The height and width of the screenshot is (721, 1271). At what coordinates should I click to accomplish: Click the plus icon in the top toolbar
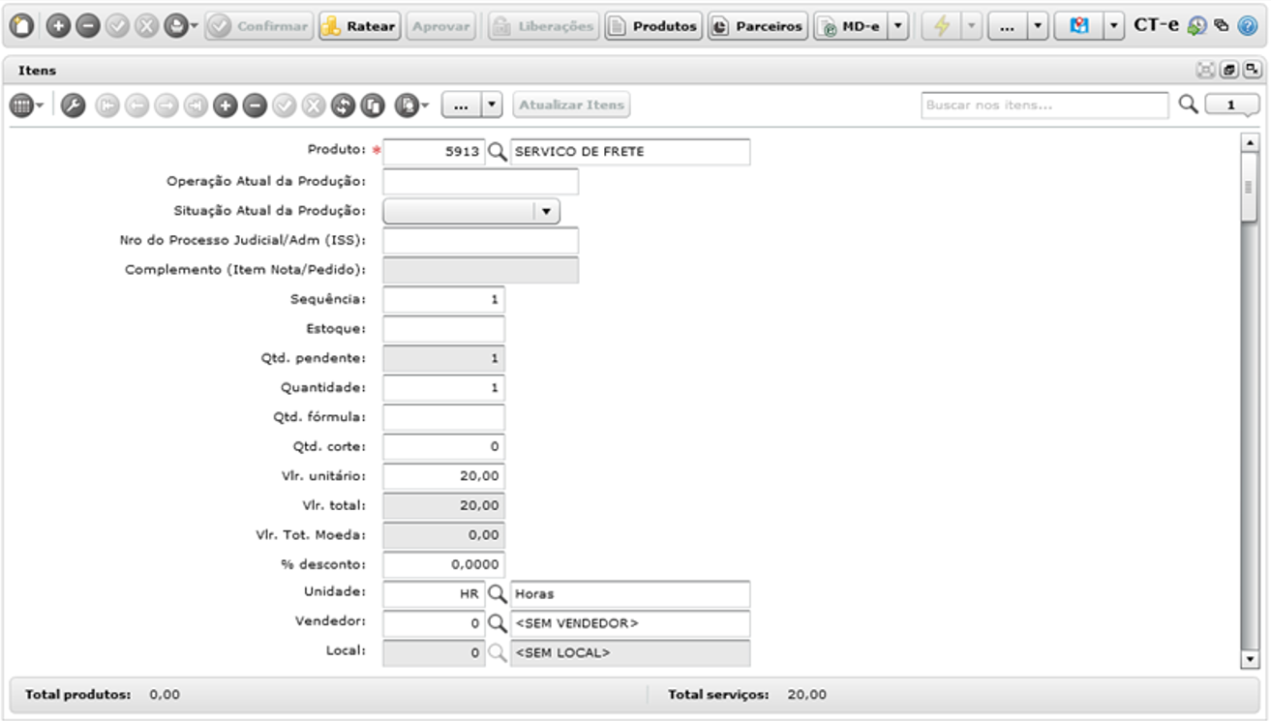(x=58, y=26)
